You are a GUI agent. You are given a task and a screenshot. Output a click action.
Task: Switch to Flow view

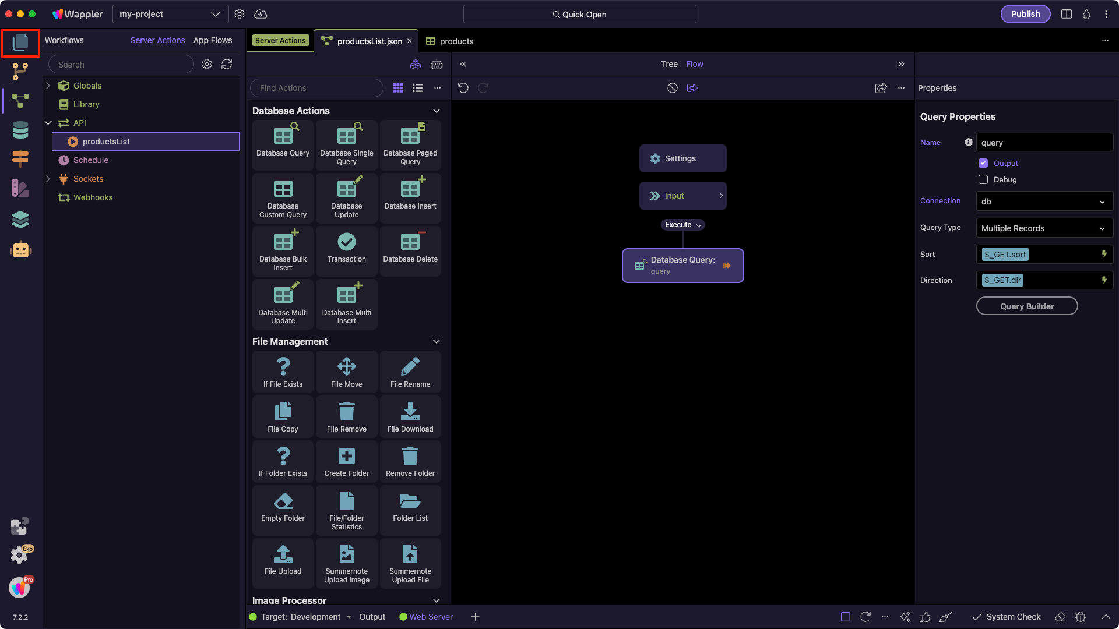694,64
